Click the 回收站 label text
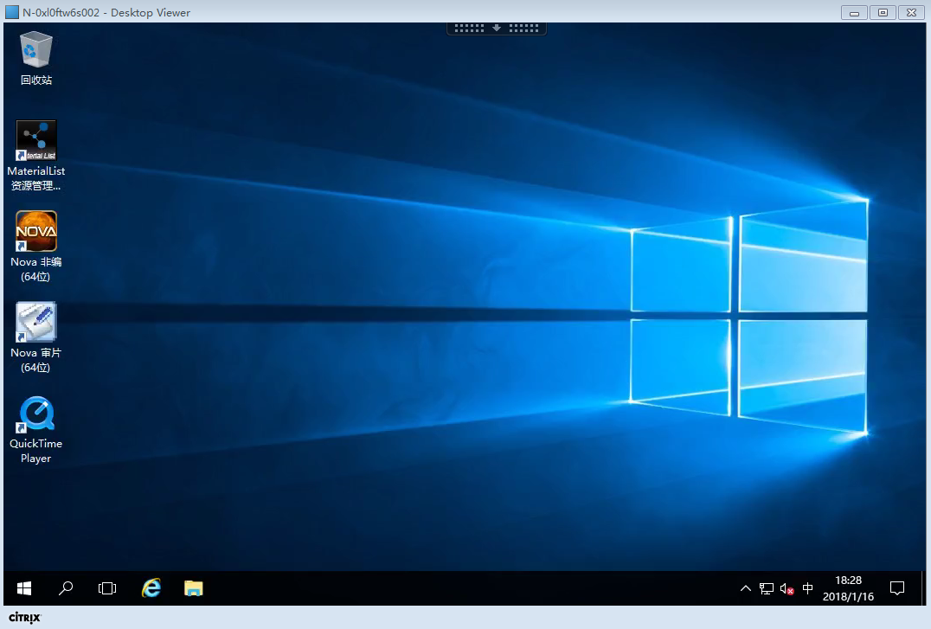 pyautogui.click(x=36, y=80)
